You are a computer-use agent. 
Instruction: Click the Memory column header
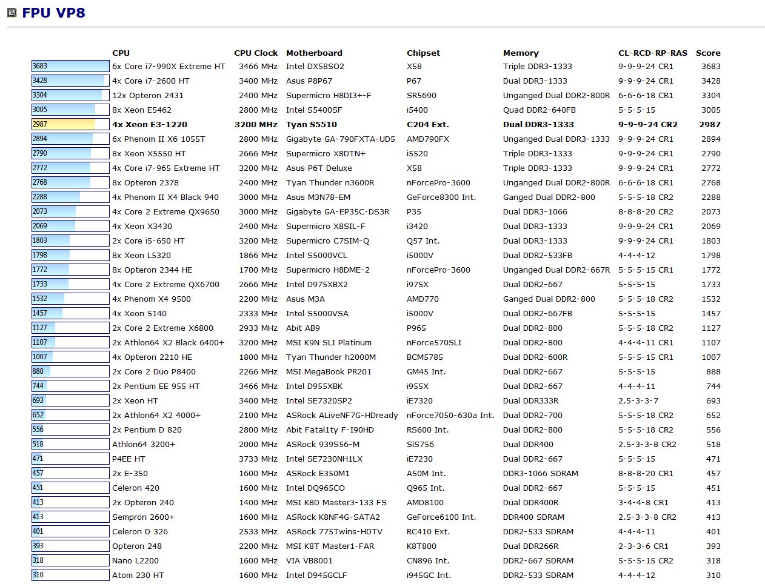(x=521, y=53)
